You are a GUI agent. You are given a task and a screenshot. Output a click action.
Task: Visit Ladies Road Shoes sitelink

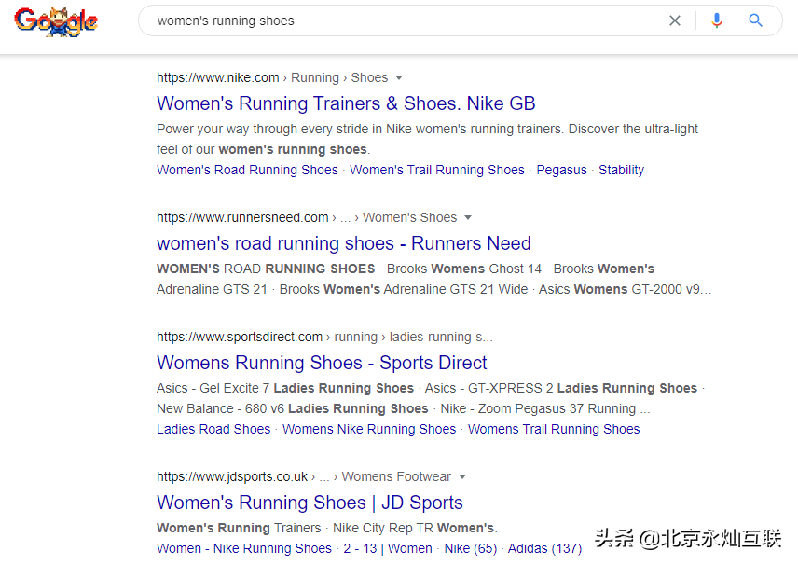point(213,429)
